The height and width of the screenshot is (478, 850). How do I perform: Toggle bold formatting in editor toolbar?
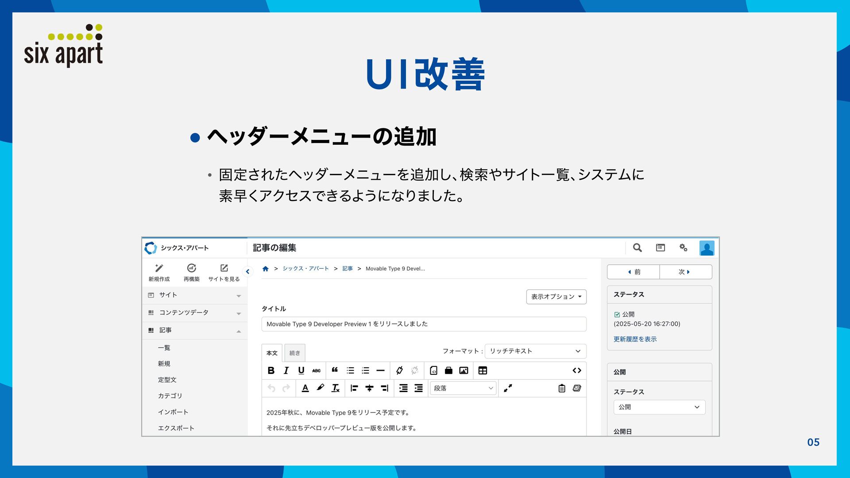click(271, 370)
